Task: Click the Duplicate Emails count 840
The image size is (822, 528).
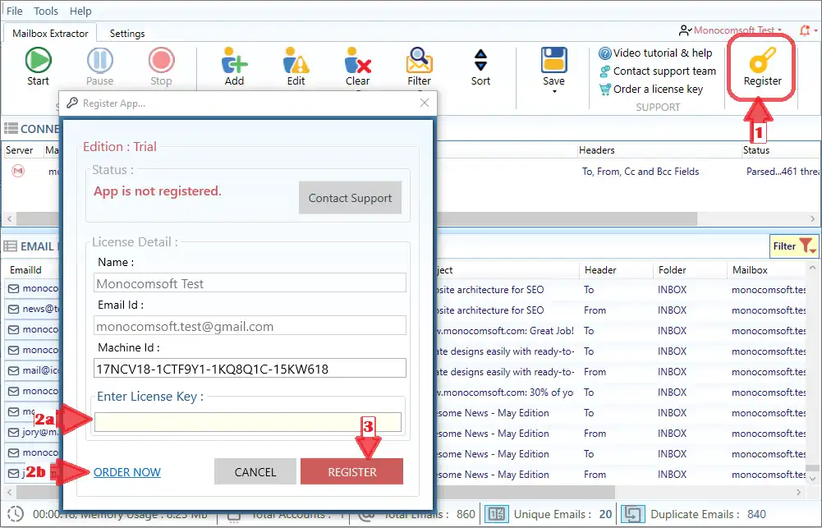Action: tap(756, 514)
